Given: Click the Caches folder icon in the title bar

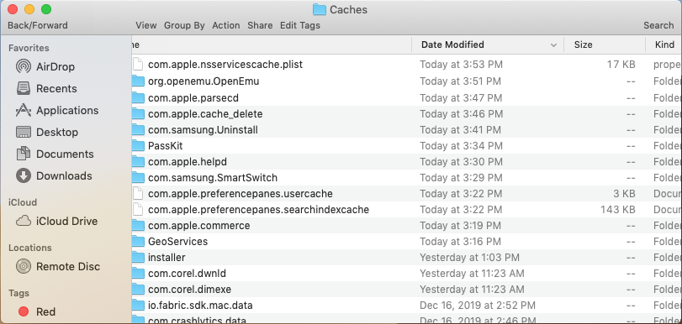Looking at the screenshot, I should (x=320, y=9).
